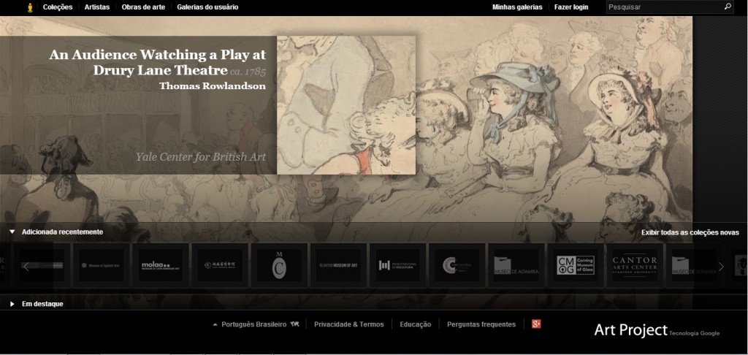Click Yale Center for British Art
Screen dimensions: 748x355
pyautogui.click(x=200, y=156)
